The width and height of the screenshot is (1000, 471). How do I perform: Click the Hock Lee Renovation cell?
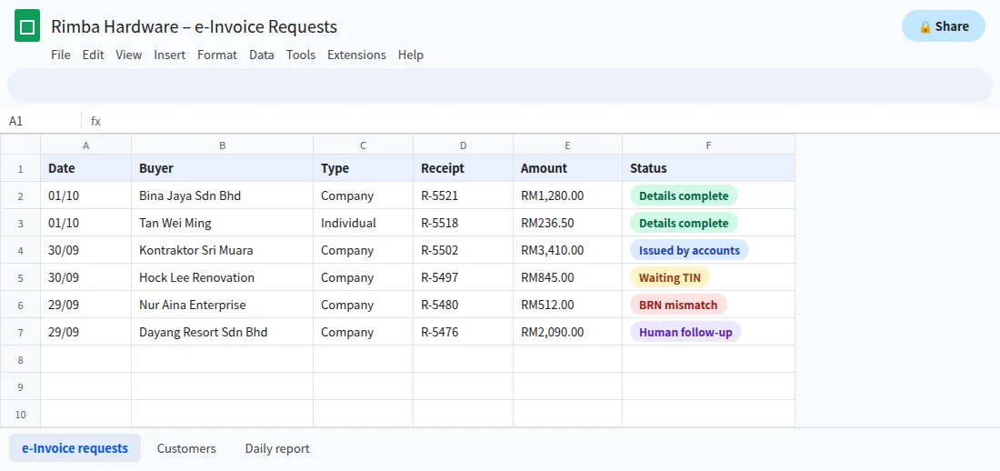(x=223, y=277)
